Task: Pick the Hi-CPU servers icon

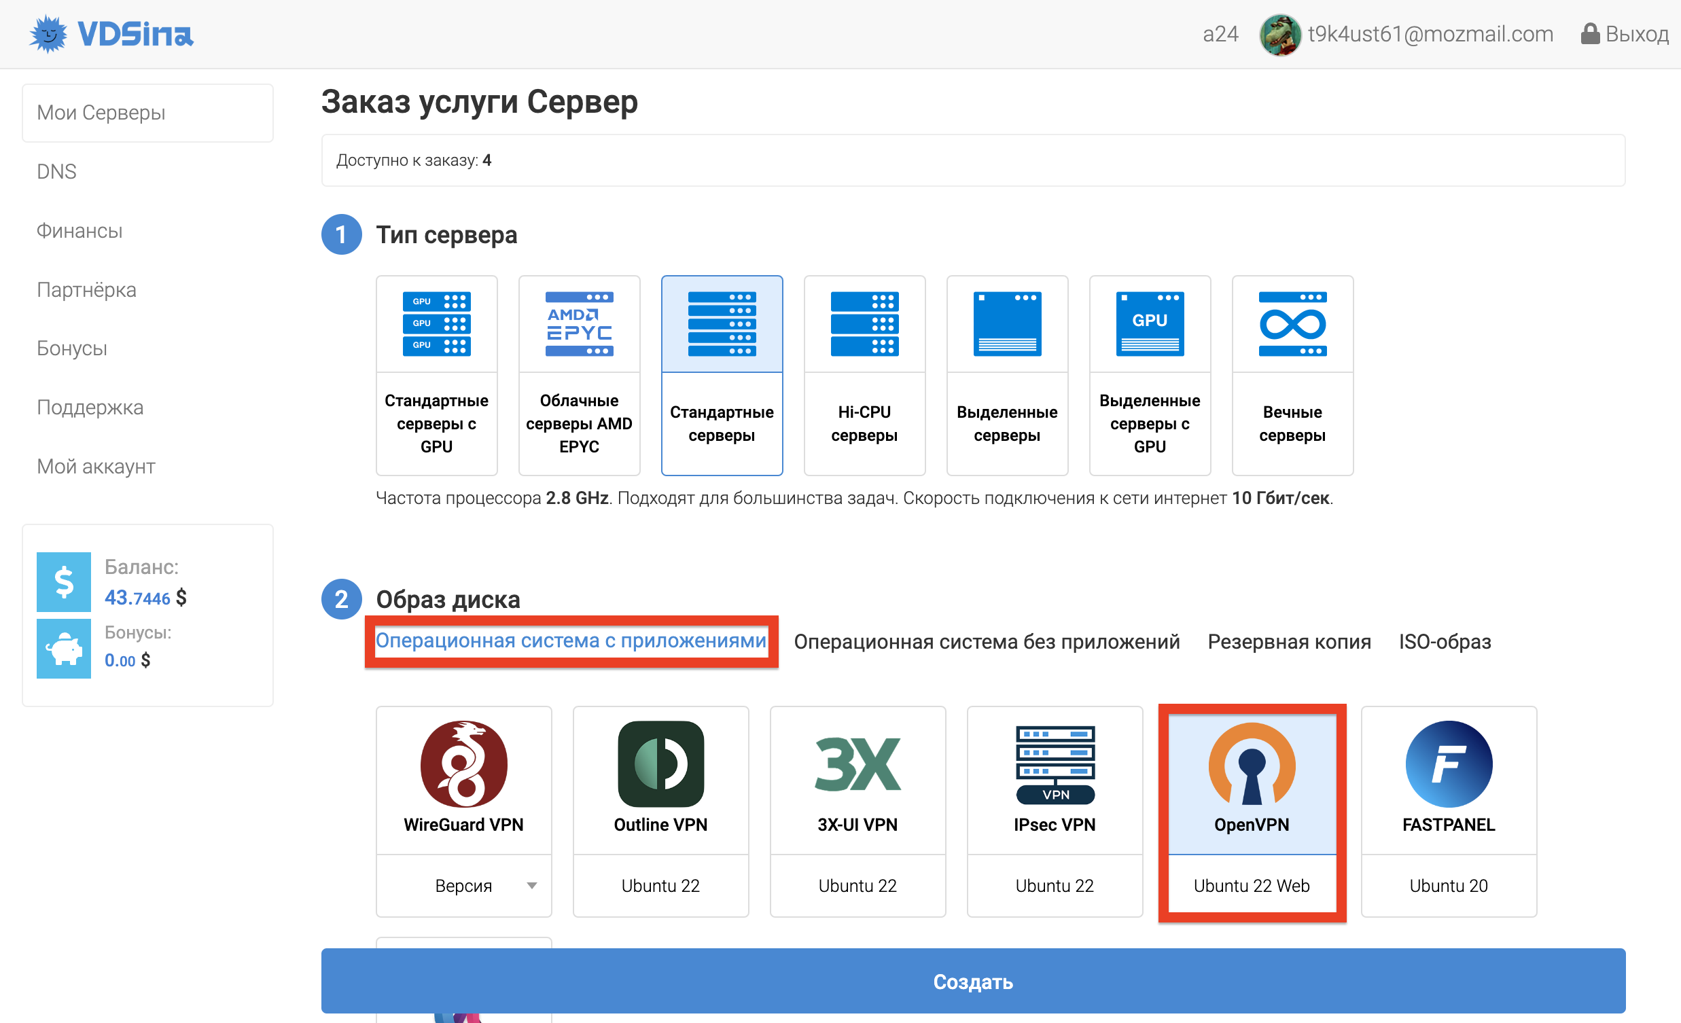Action: [x=864, y=323]
